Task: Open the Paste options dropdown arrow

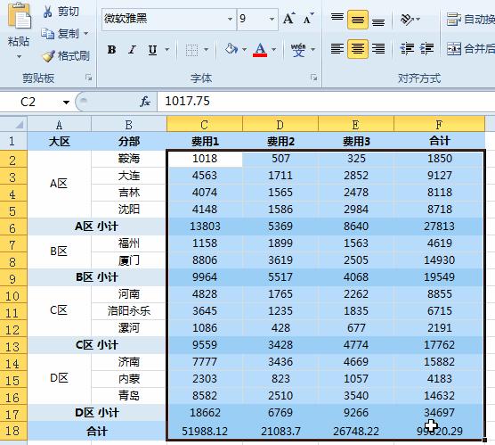Action: coord(19,57)
